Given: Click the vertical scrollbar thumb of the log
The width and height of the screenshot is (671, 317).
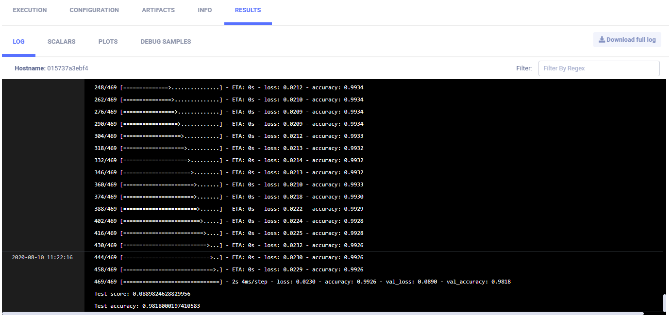Looking at the screenshot, I should tap(664, 303).
